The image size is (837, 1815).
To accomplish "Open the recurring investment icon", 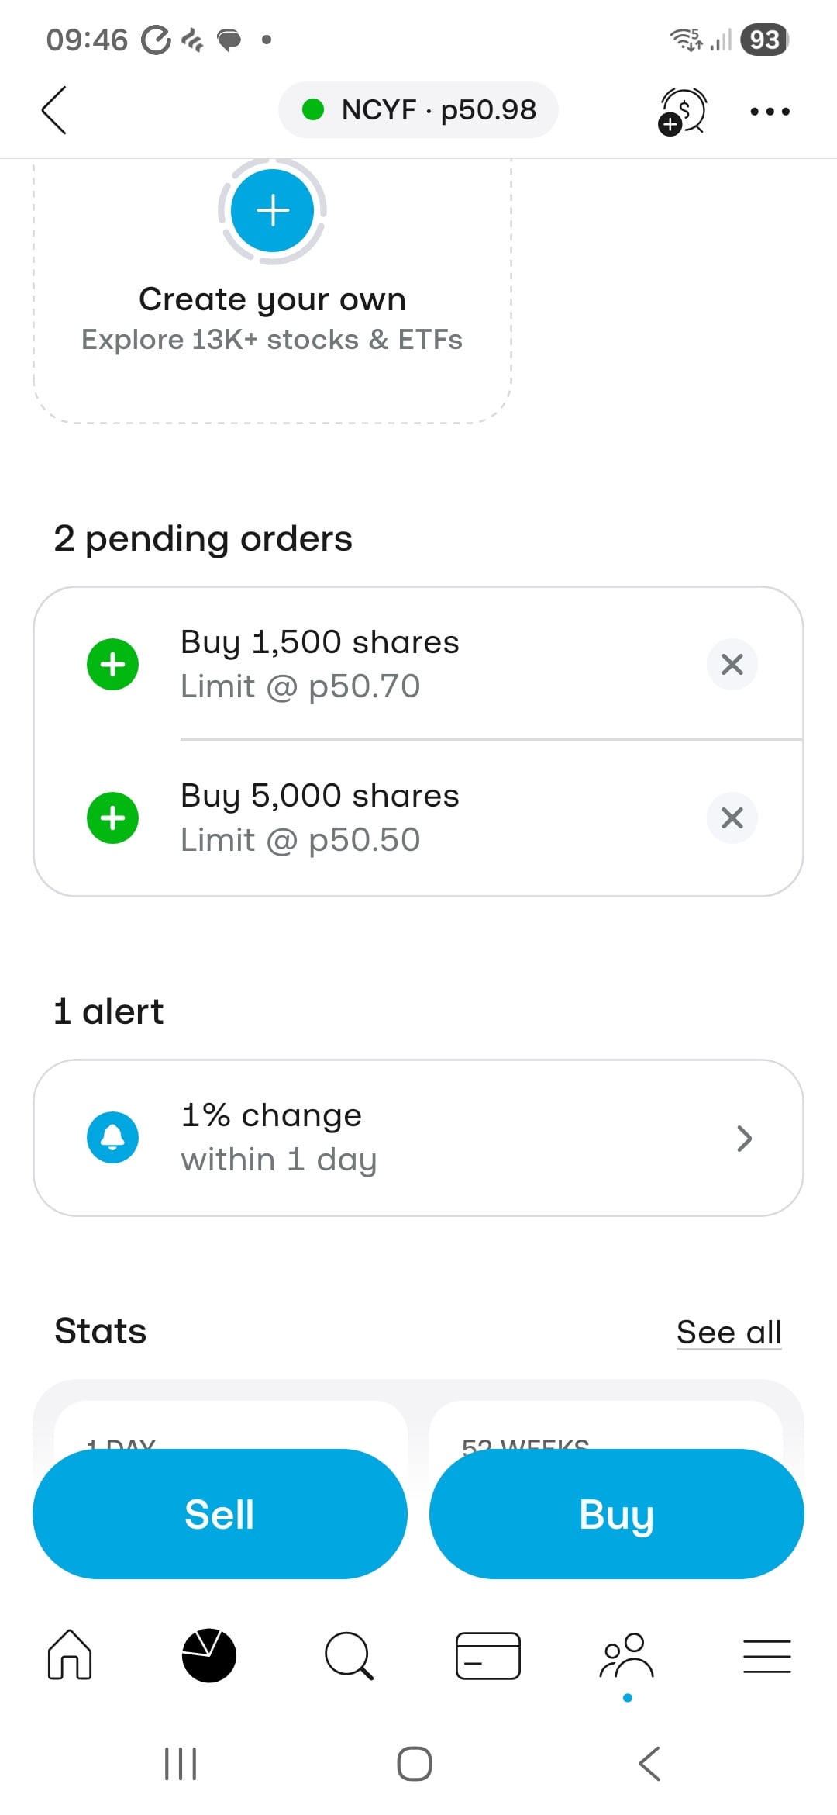I will (x=682, y=111).
